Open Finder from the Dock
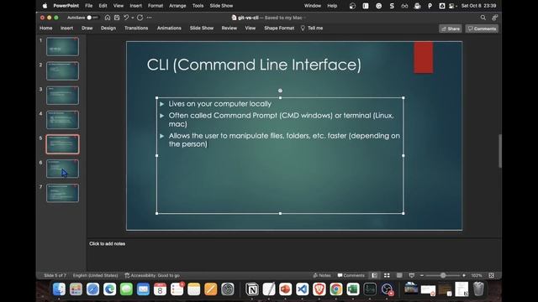Viewport: 538px width, 302px height. point(59,289)
